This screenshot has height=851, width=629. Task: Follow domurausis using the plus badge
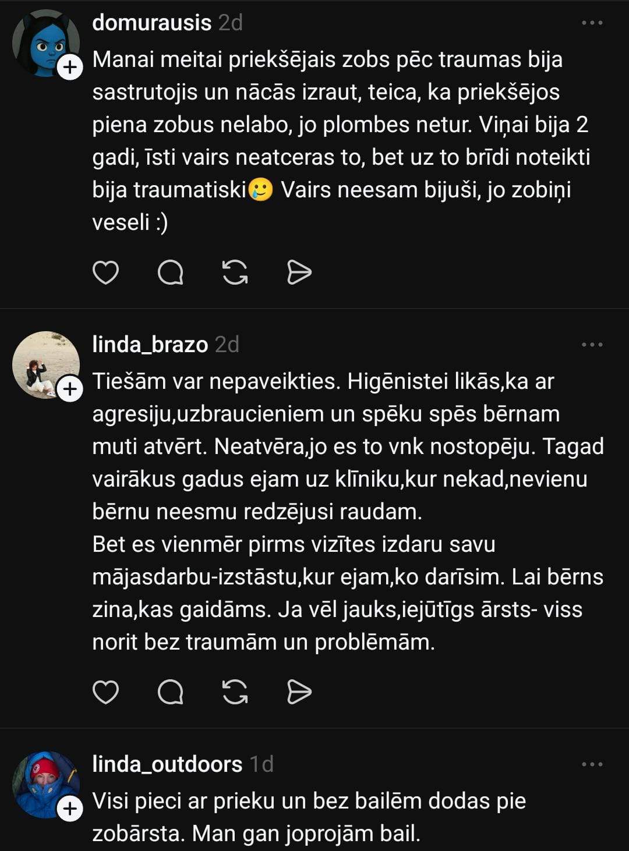click(70, 68)
